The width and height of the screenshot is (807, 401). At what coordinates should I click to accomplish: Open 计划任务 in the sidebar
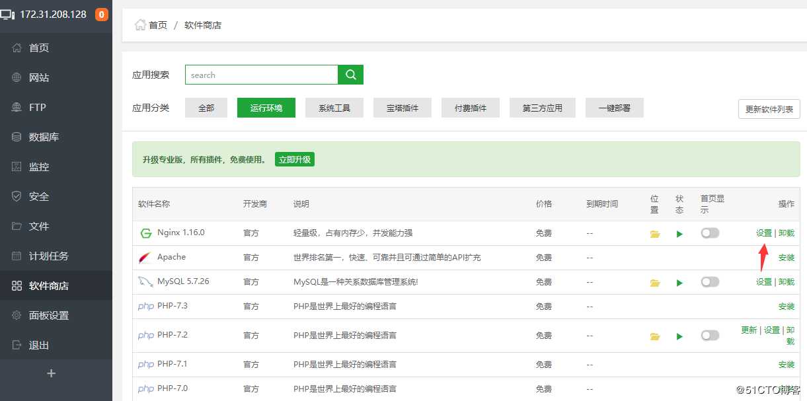click(56, 256)
